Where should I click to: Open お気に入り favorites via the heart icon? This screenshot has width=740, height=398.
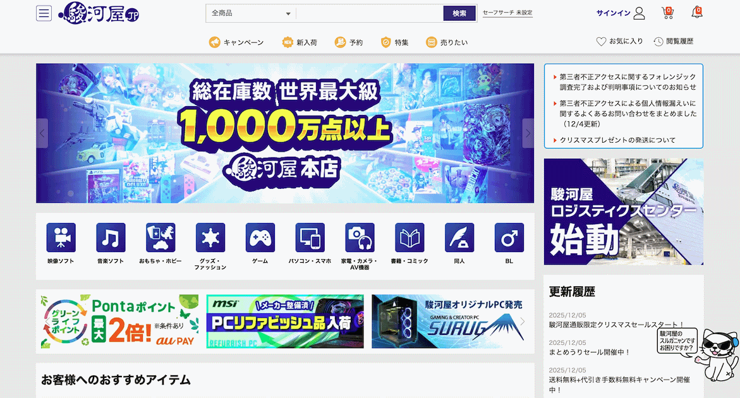click(618, 41)
